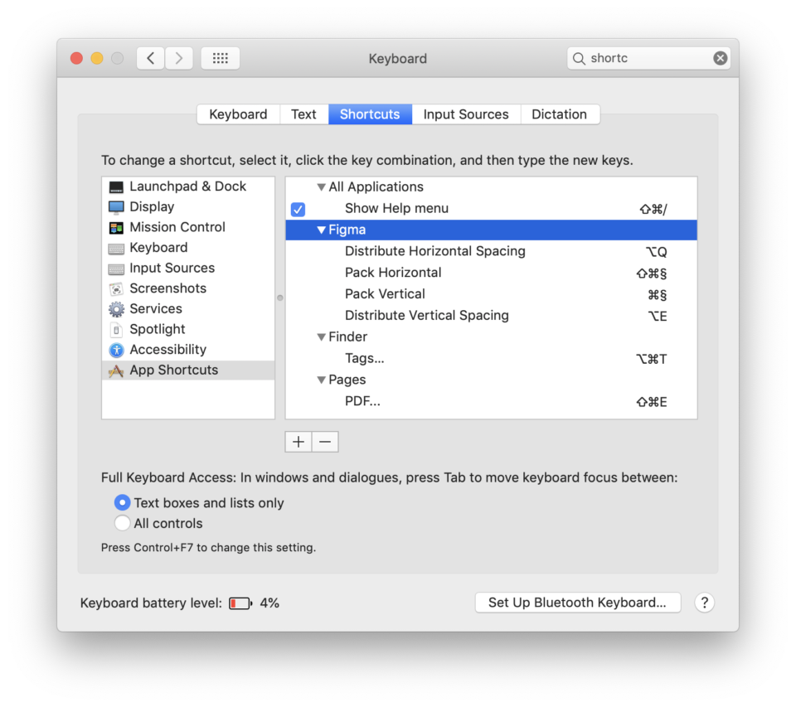The height and width of the screenshot is (707, 796).
Task: Close the Keyboard preferences window
Action: pos(76,58)
